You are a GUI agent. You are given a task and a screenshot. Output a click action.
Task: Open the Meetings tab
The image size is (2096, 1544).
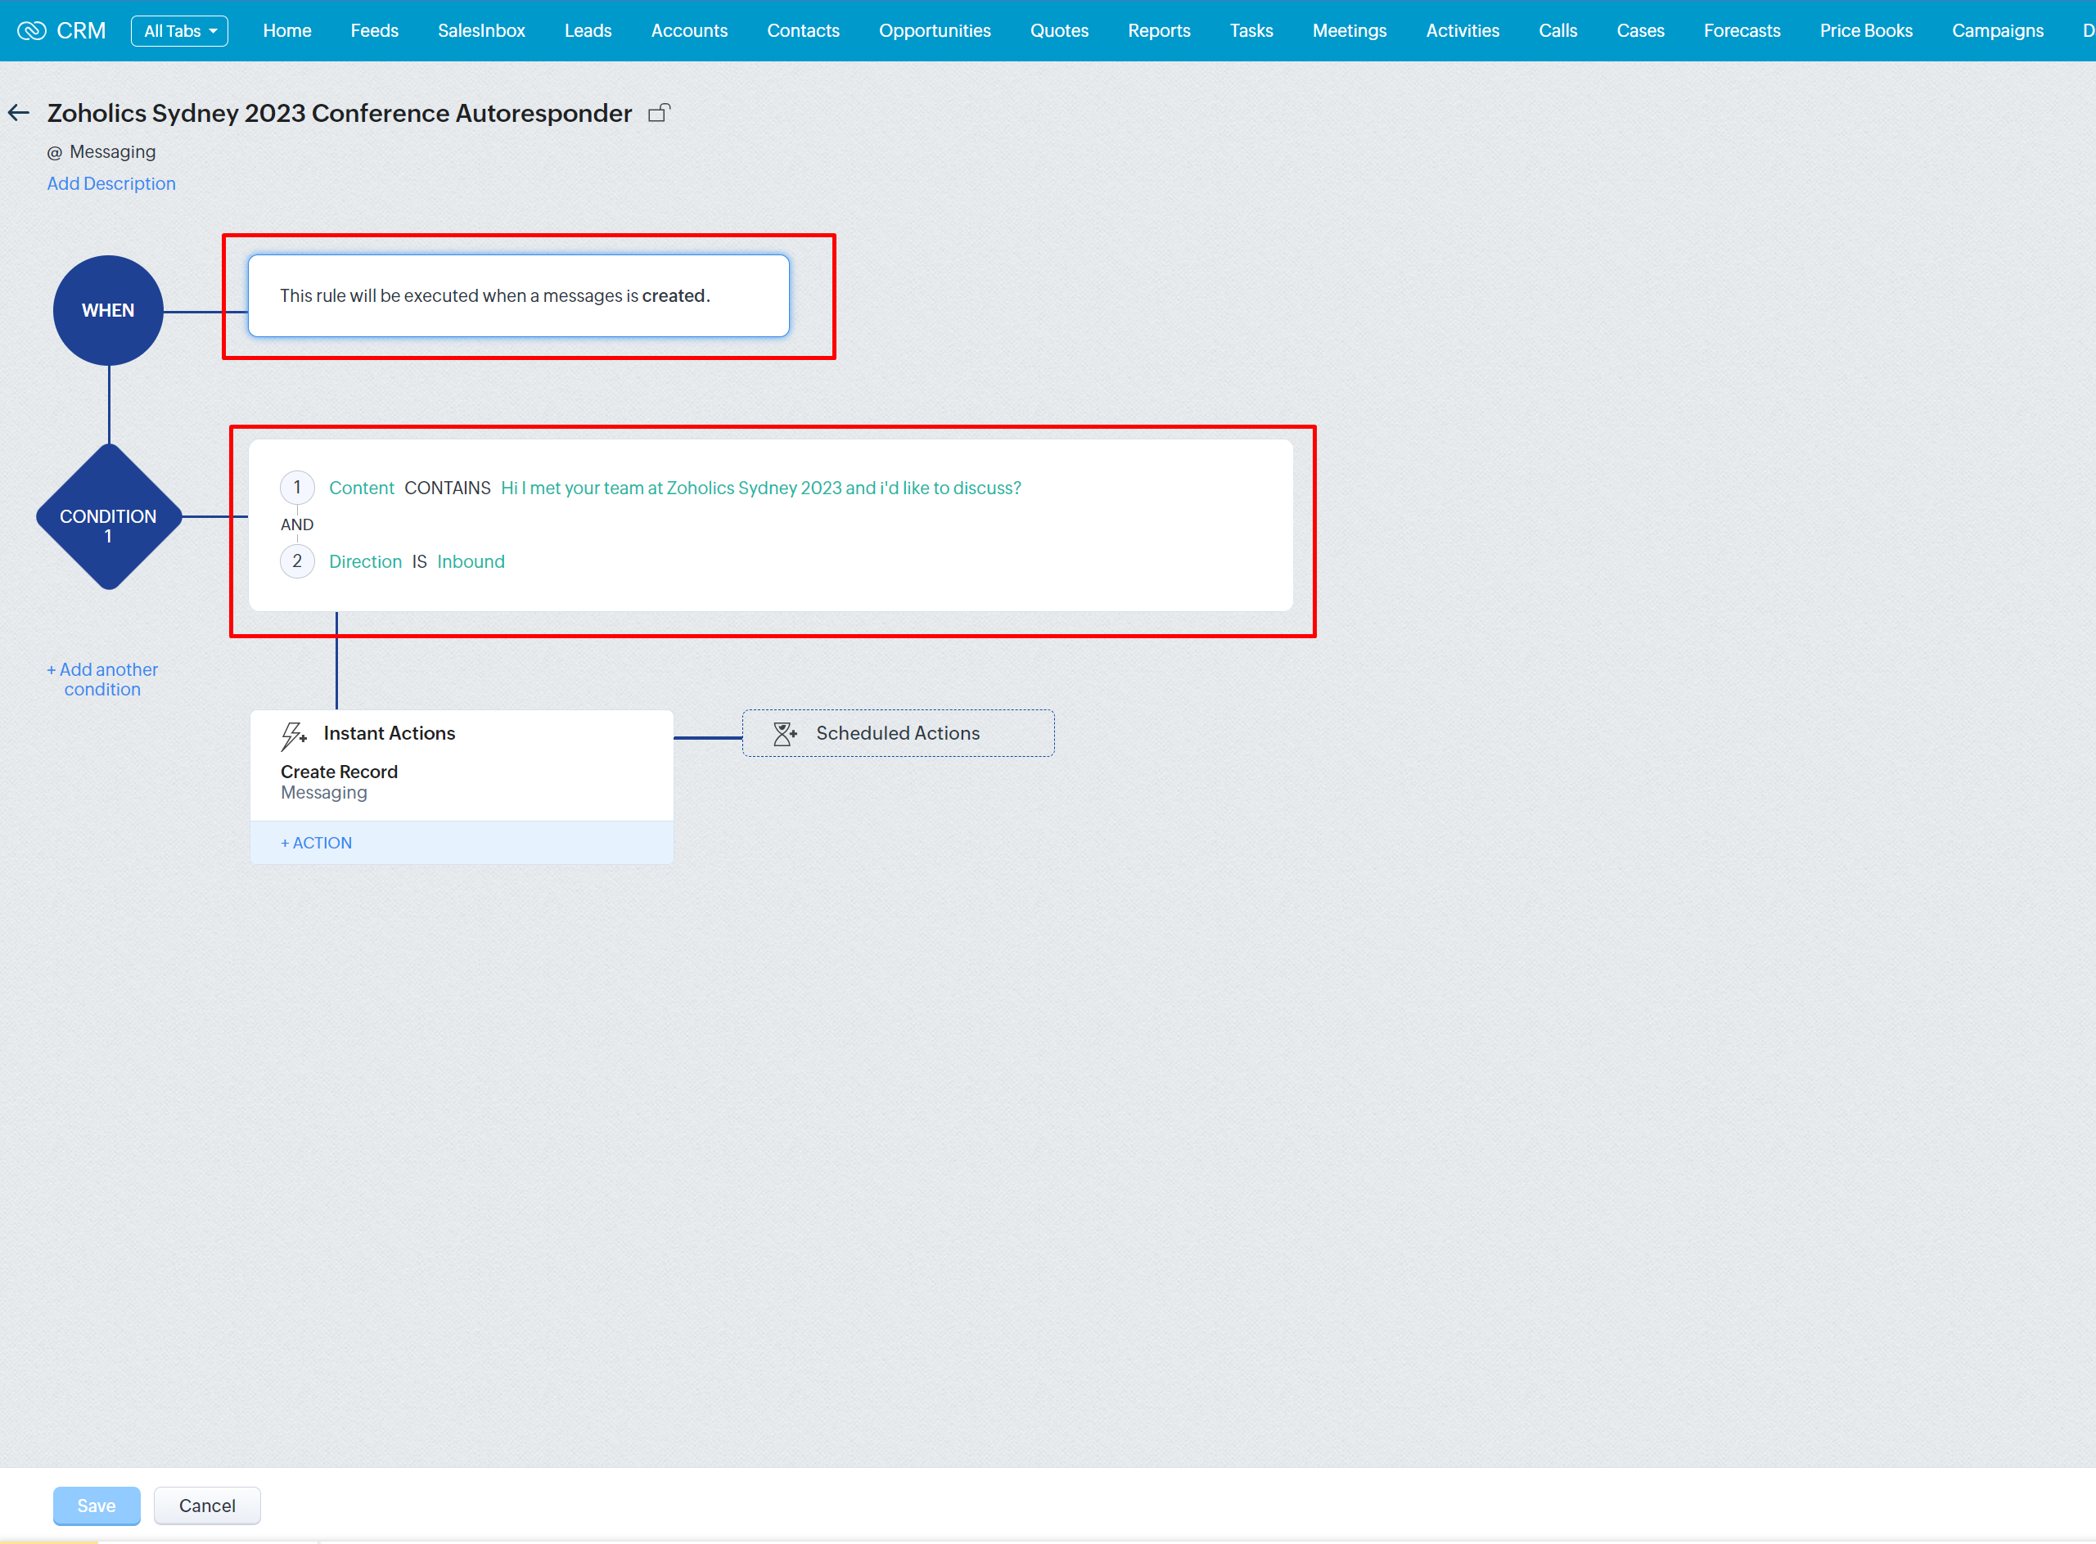point(1349,31)
